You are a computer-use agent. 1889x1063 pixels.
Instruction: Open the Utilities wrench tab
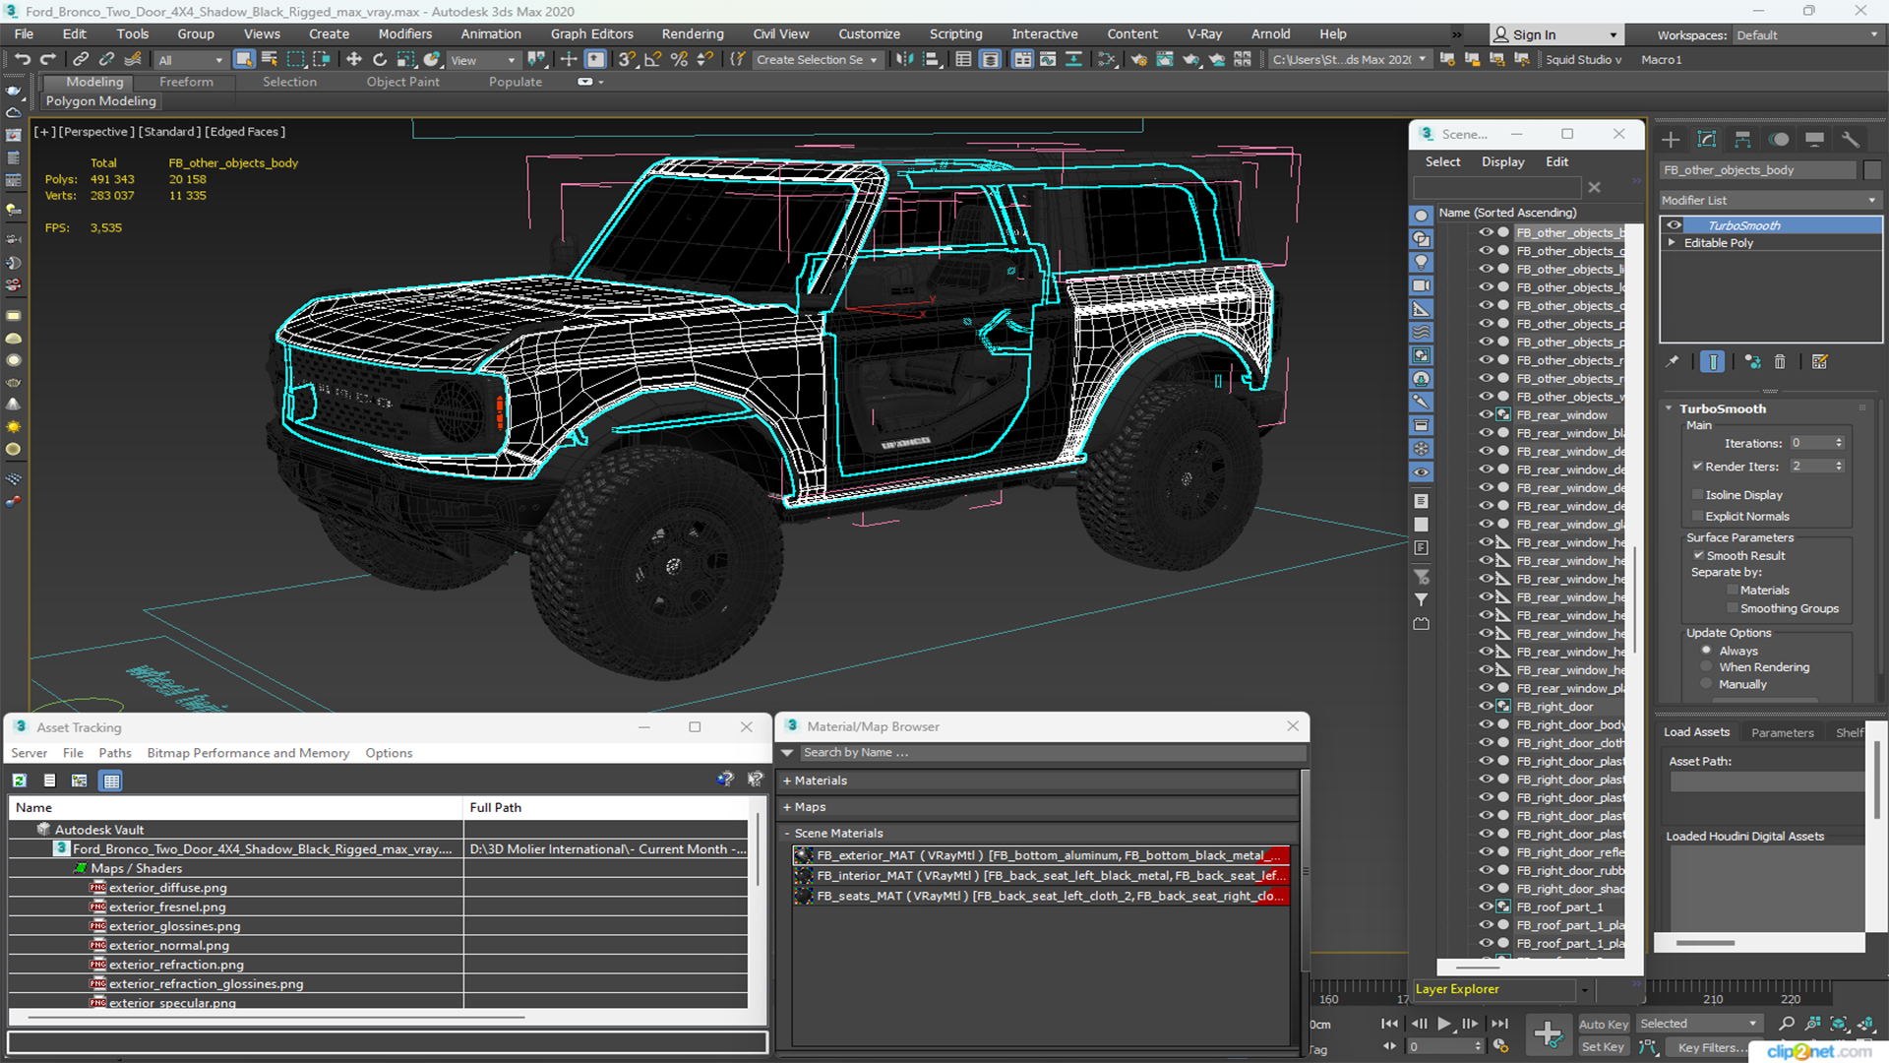tap(1851, 140)
